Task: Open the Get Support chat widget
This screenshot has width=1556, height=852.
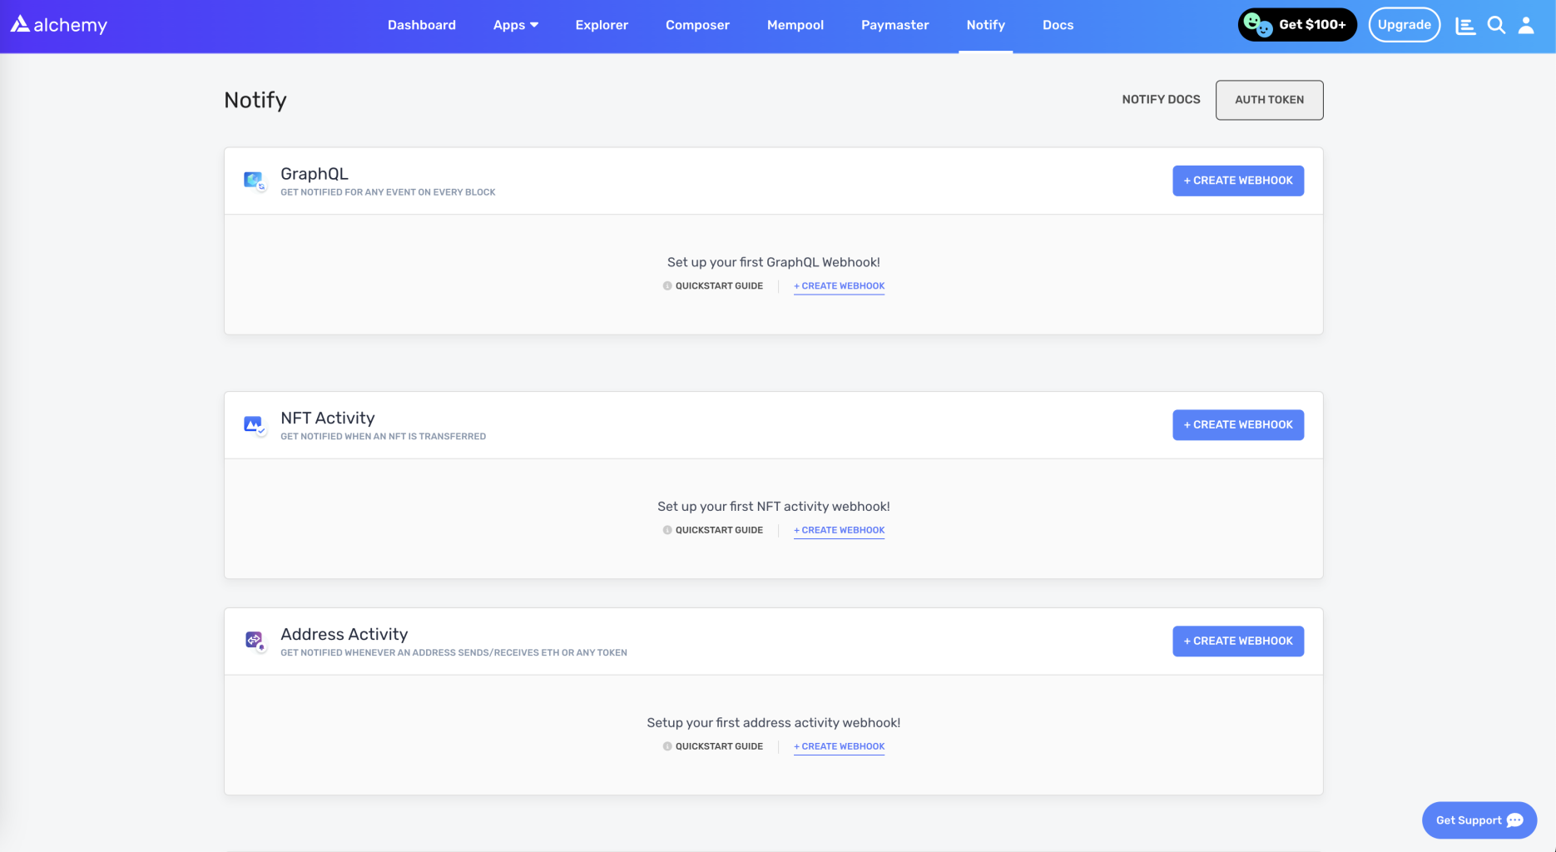Action: click(1479, 820)
